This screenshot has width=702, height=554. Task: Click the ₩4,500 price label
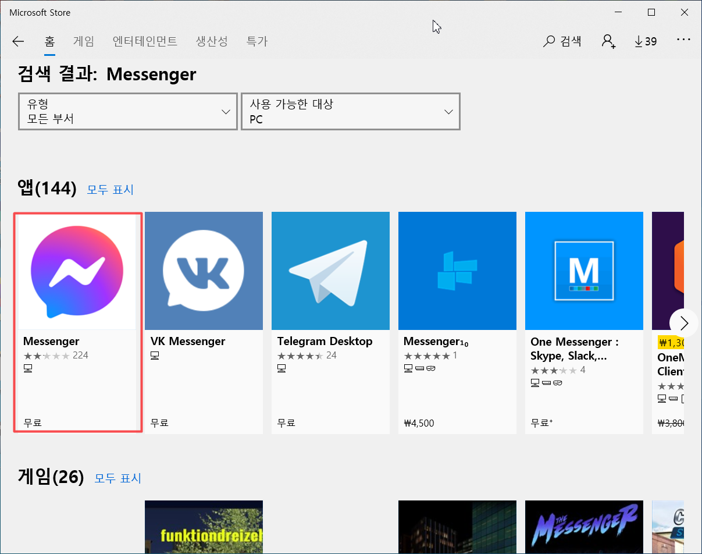click(419, 423)
